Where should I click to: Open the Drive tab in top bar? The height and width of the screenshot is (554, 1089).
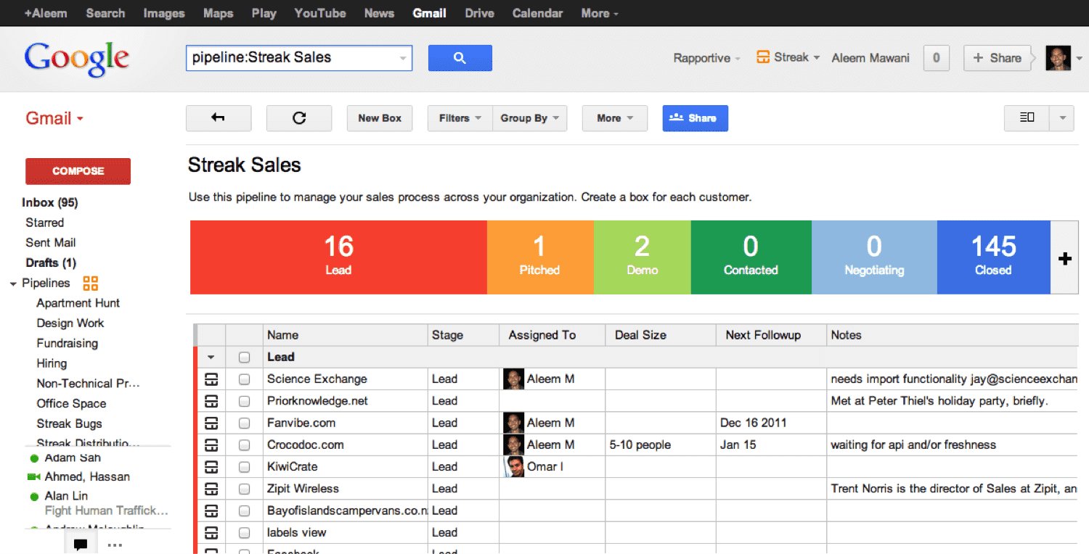click(479, 13)
